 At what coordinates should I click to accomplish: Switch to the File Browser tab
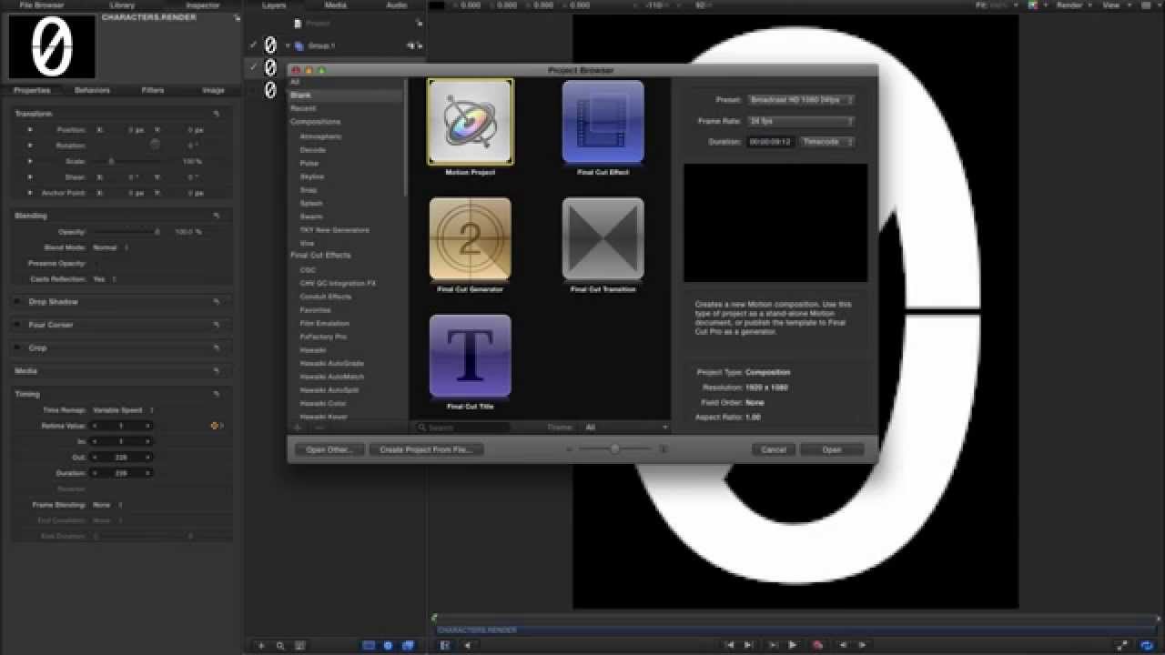42,5
